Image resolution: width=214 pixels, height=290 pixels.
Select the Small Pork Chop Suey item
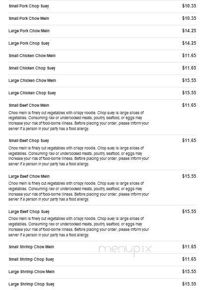(29, 6)
